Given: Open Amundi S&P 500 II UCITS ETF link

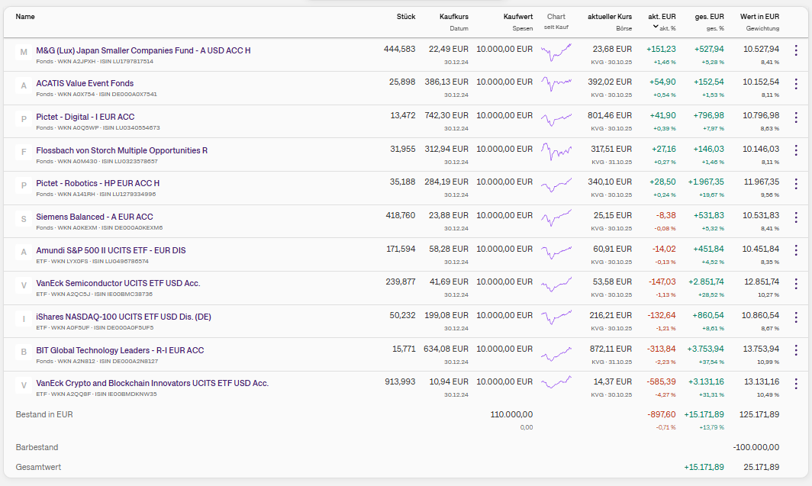Looking at the screenshot, I should click(x=111, y=250).
